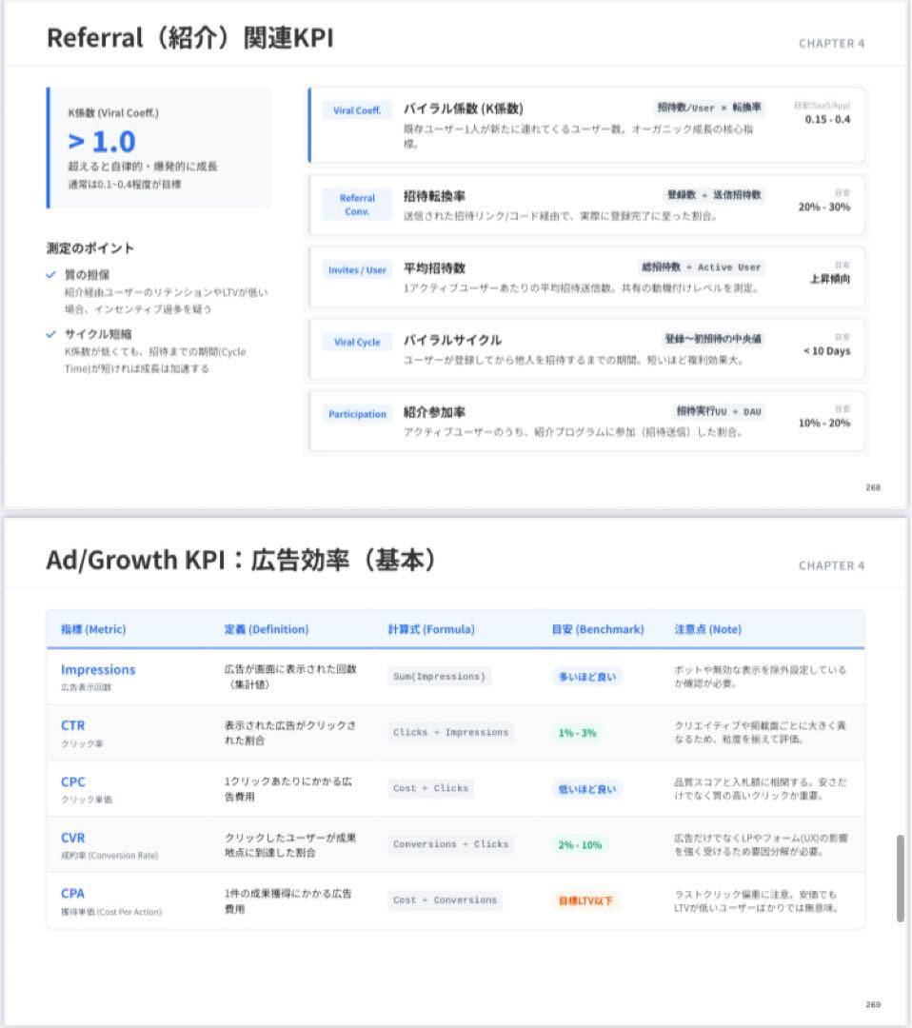Click the "CPA" metric name
The width and height of the screenshot is (912, 1028).
[72, 894]
